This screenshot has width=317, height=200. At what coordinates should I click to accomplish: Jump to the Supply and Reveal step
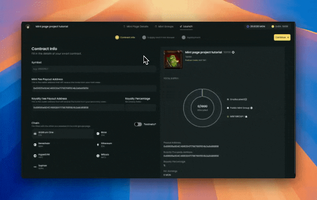[158, 37]
